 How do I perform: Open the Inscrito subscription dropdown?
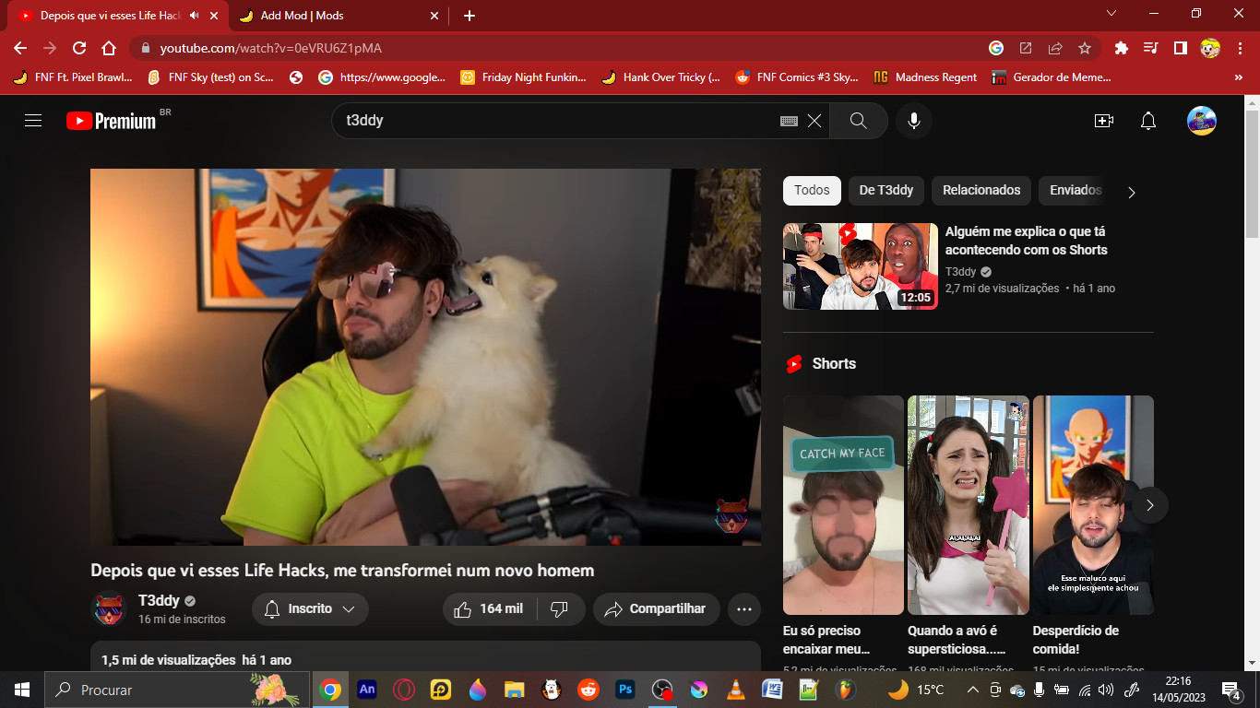311,609
